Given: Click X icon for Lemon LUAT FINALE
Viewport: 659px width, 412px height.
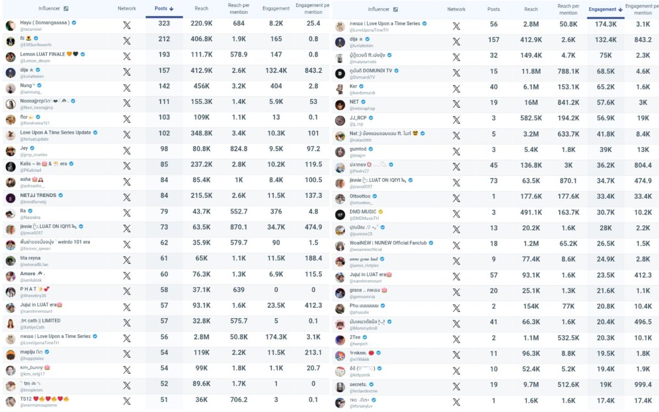Looking at the screenshot, I should pos(127,56).
